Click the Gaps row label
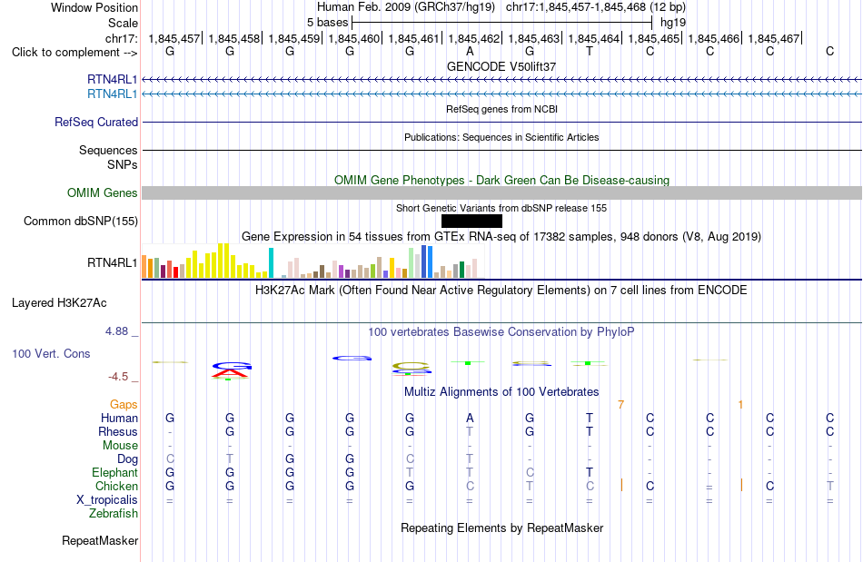 click(x=124, y=404)
